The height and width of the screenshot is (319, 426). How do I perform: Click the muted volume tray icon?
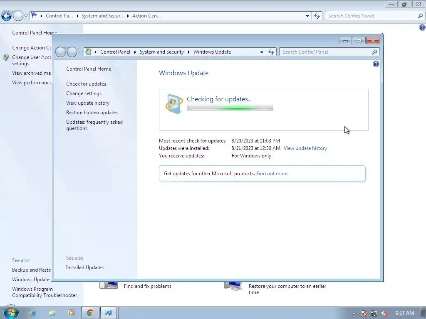coord(384,313)
